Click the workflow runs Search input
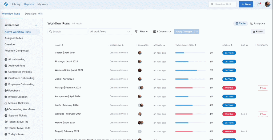 tap(67, 32)
